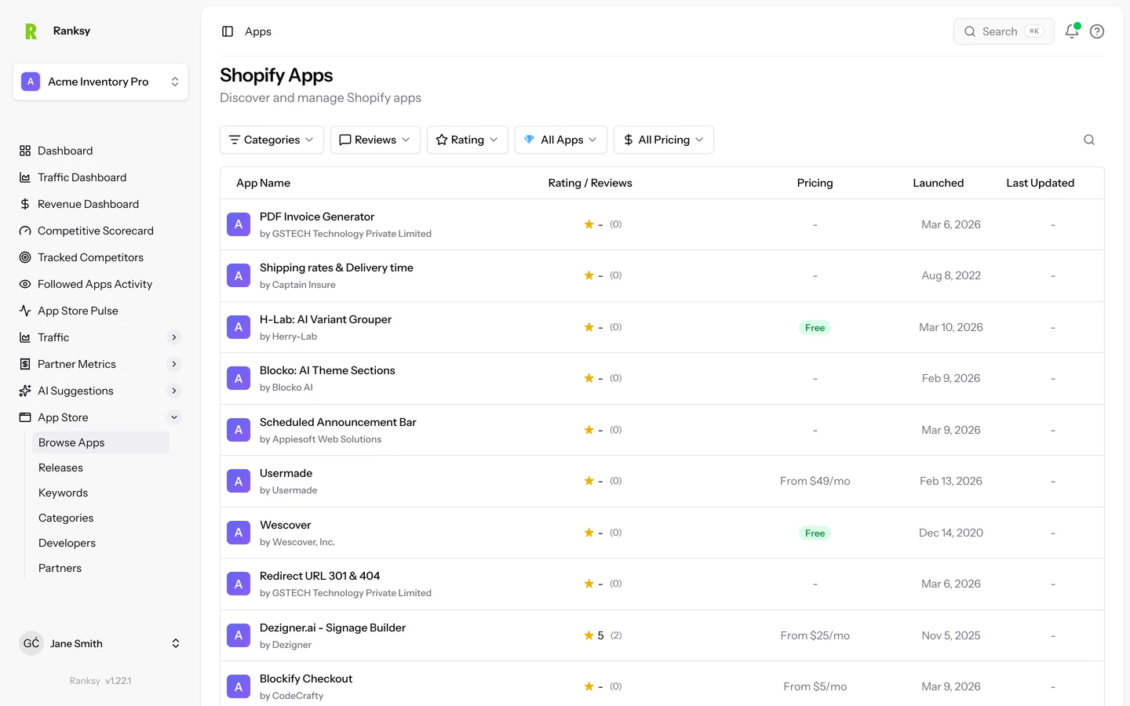The height and width of the screenshot is (706, 1130).
Task: Click the "Dec 14, 2020" launch date
Action: pyautogui.click(x=951, y=533)
